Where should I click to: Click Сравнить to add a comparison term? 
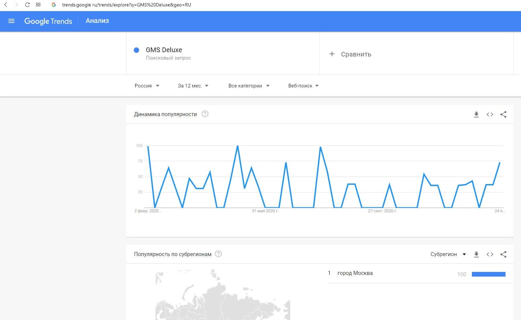coord(356,54)
